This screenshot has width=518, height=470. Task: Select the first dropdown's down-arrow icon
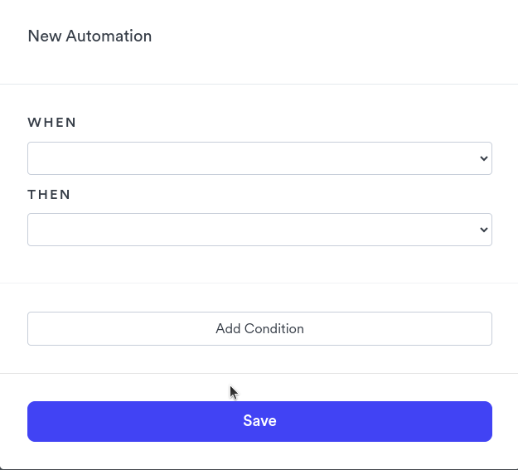click(x=484, y=158)
